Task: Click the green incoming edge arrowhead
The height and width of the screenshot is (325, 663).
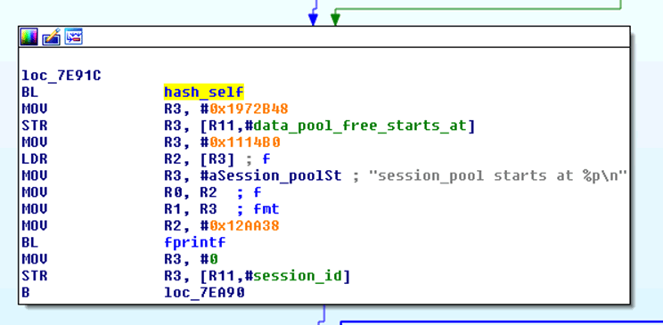Action: click(x=335, y=20)
